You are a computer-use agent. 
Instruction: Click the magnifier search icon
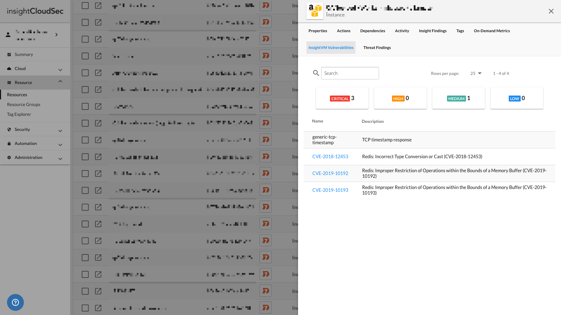[x=316, y=73]
